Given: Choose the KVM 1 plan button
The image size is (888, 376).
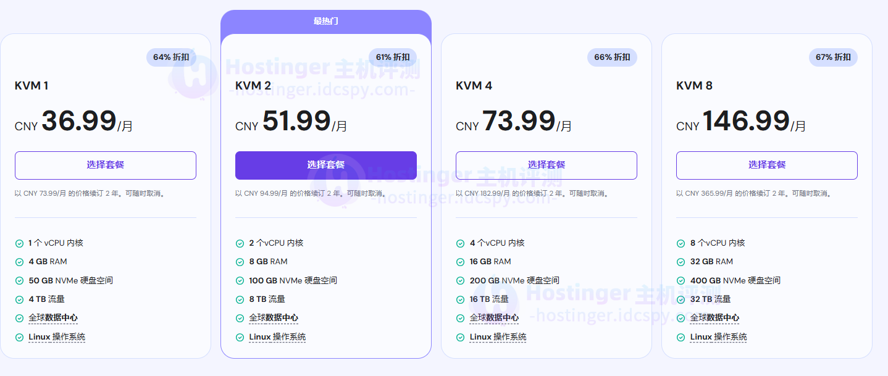Looking at the screenshot, I should point(106,165).
